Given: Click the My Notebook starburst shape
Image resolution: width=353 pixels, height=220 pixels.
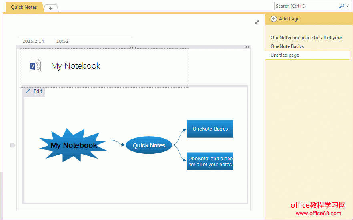Looking at the screenshot, I should tap(74, 145).
